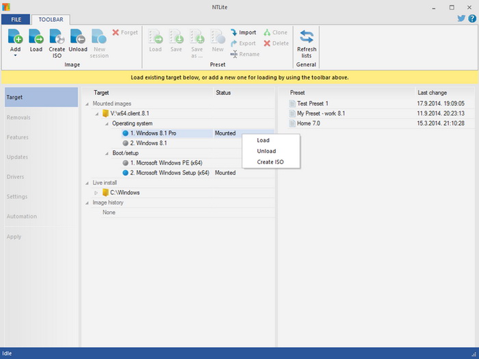The width and height of the screenshot is (479, 359).
Task: Select the Target sidebar page
Action: 41,97
